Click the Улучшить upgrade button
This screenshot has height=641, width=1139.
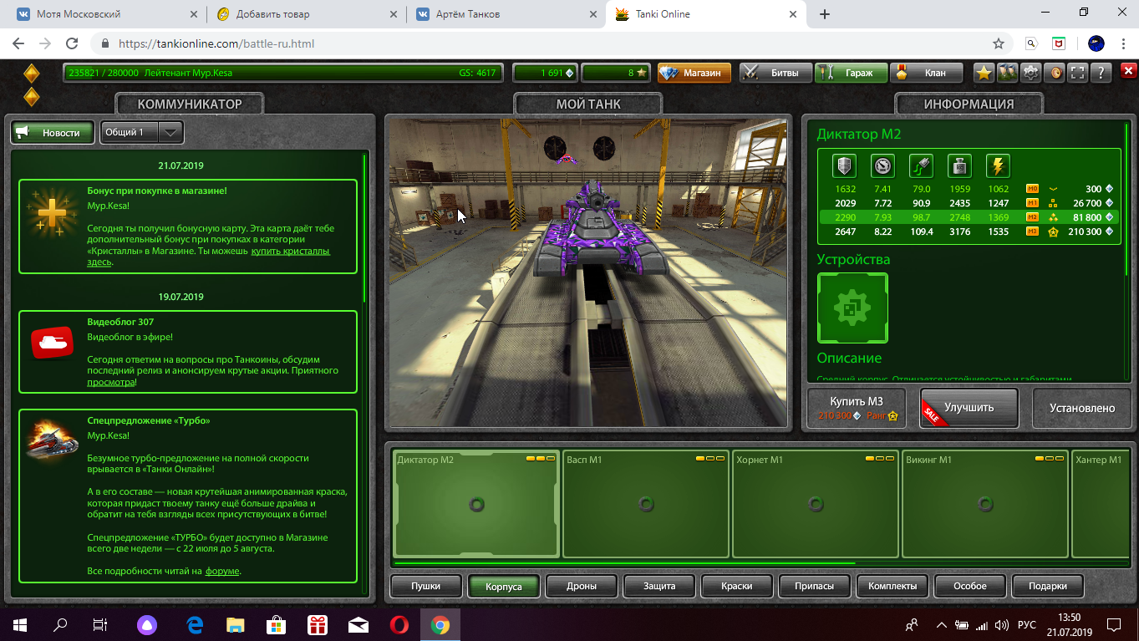[969, 408]
